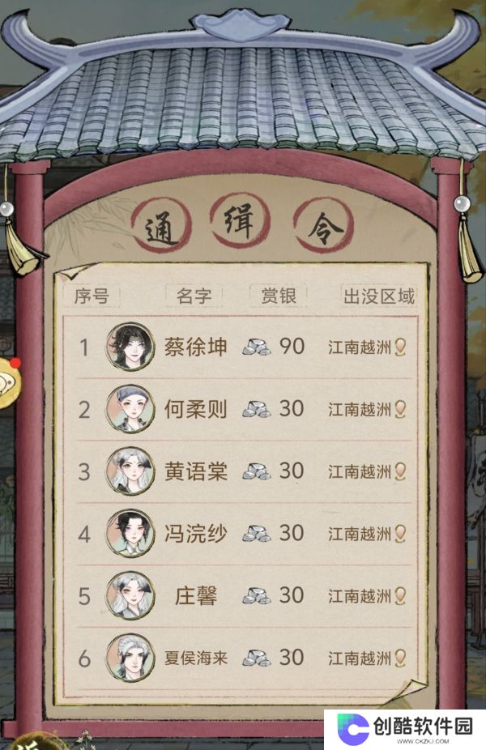Click the 创酷软件园 watermark logo
Image resolution: width=486 pixels, height=750 pixels.
pyautogui.click(x=405, y=728)
